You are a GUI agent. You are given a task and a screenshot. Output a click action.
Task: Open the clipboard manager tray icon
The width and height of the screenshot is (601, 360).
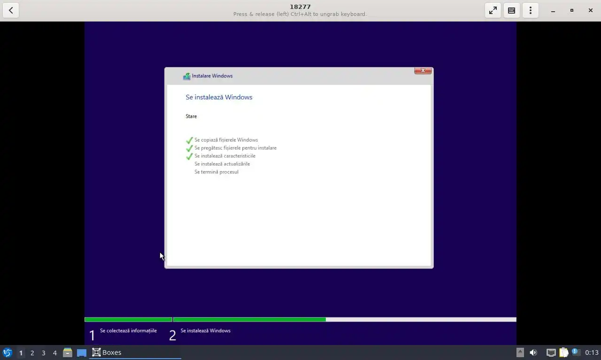[x=563, y=352]
